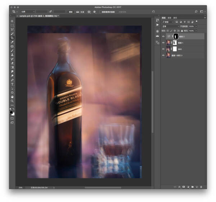This screenshot has width=216, height=202.
Task: Toggle visibility of the BKG layer
Action: (163, 49)
